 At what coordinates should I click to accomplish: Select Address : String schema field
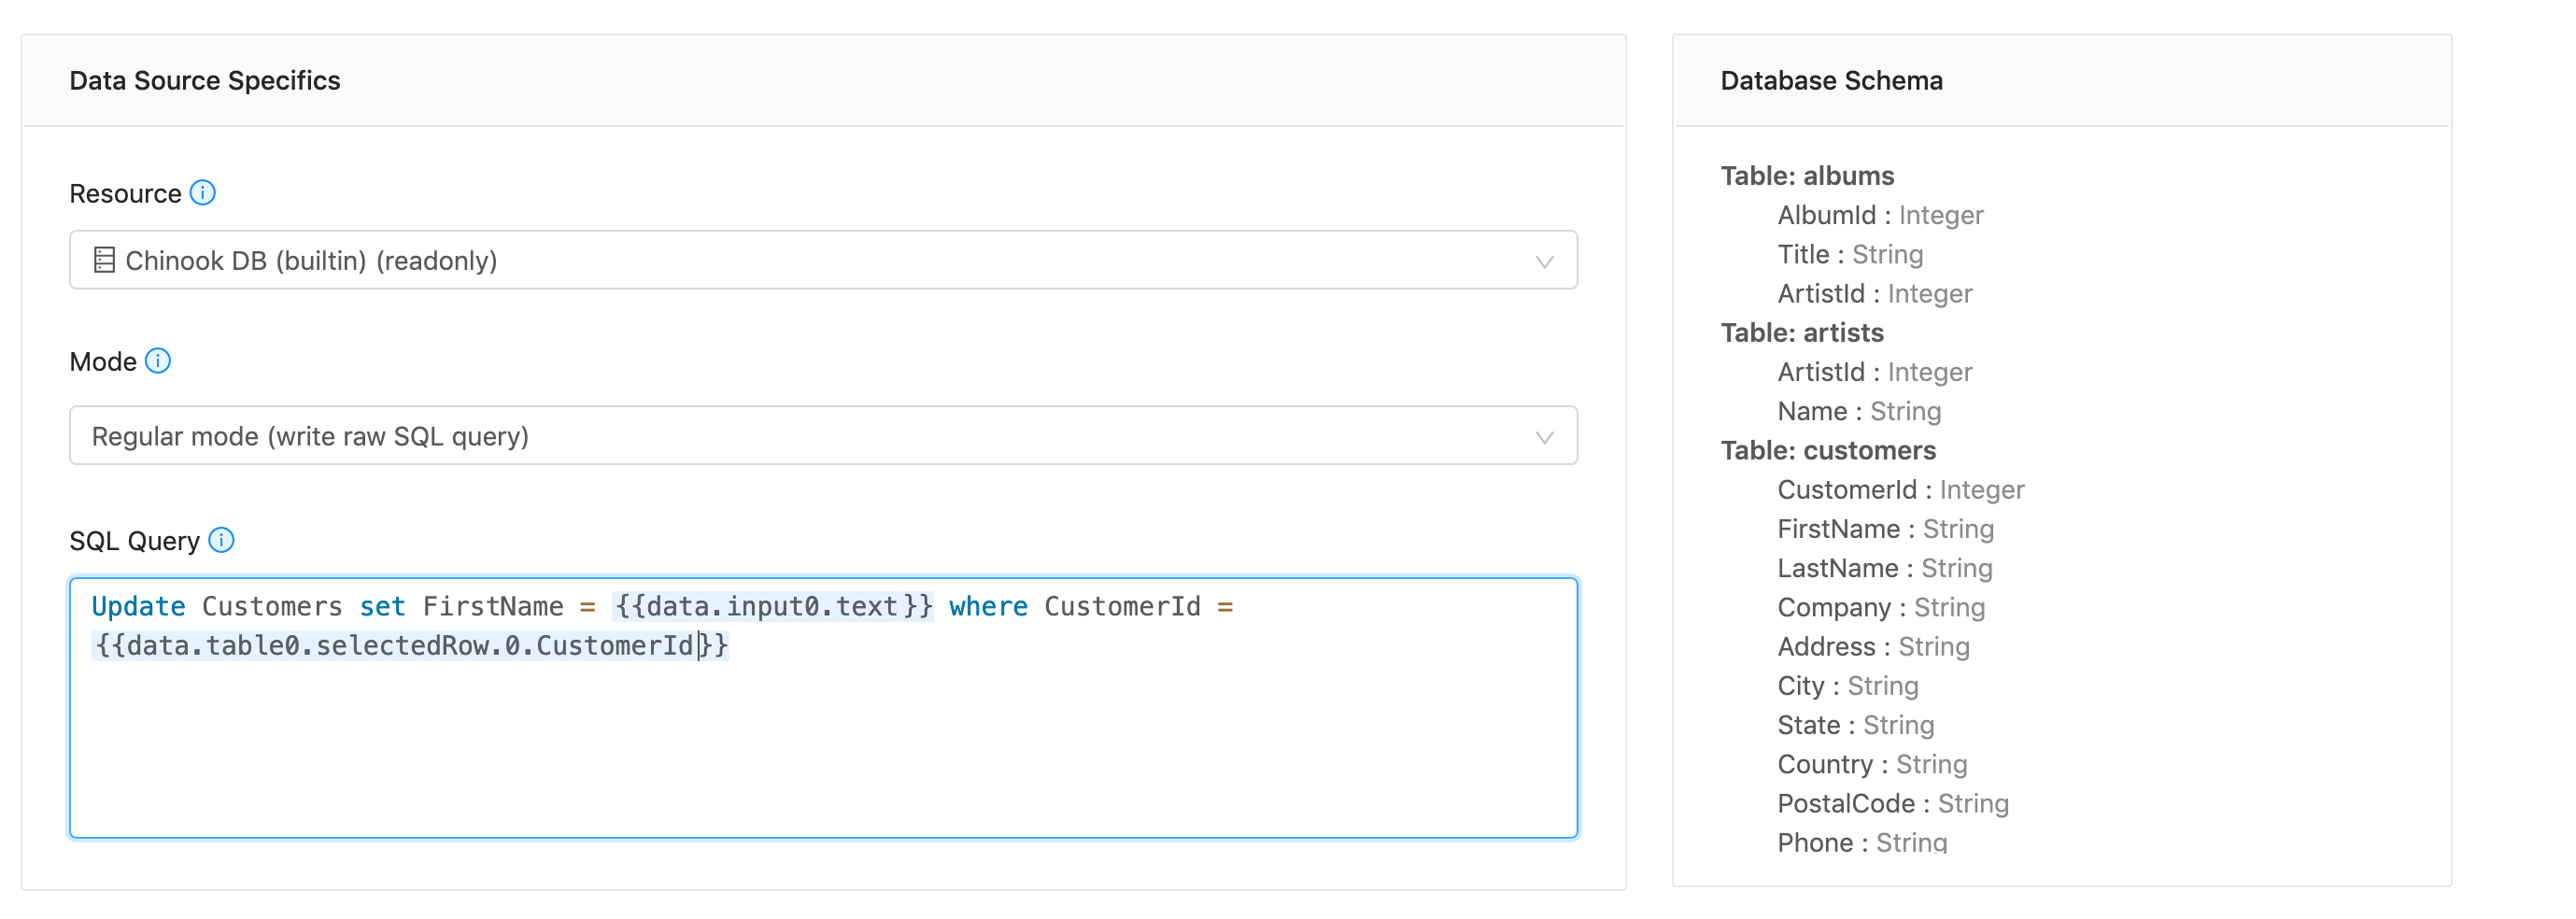(1873, 646)
